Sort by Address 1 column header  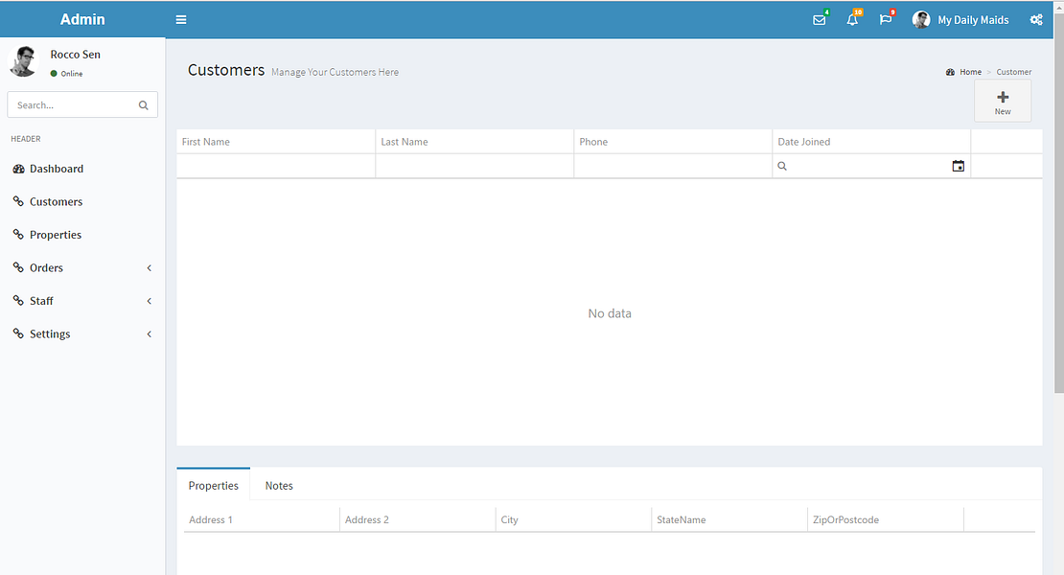[262, 519]
